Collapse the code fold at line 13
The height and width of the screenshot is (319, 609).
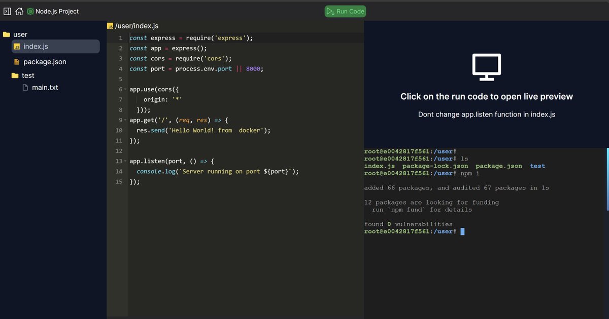point(125,162)
